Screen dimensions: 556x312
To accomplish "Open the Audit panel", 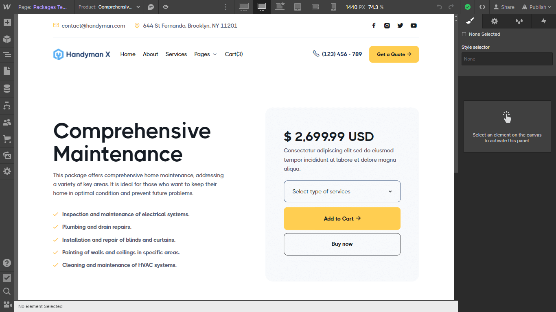I will click(7, 278).
